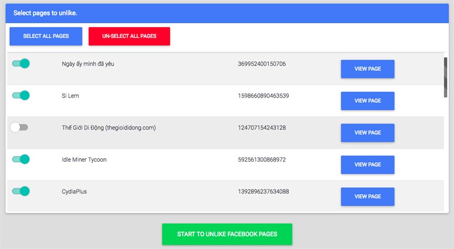
Task: Click View Page beside CydiaPlus
Action: (367, 196)
